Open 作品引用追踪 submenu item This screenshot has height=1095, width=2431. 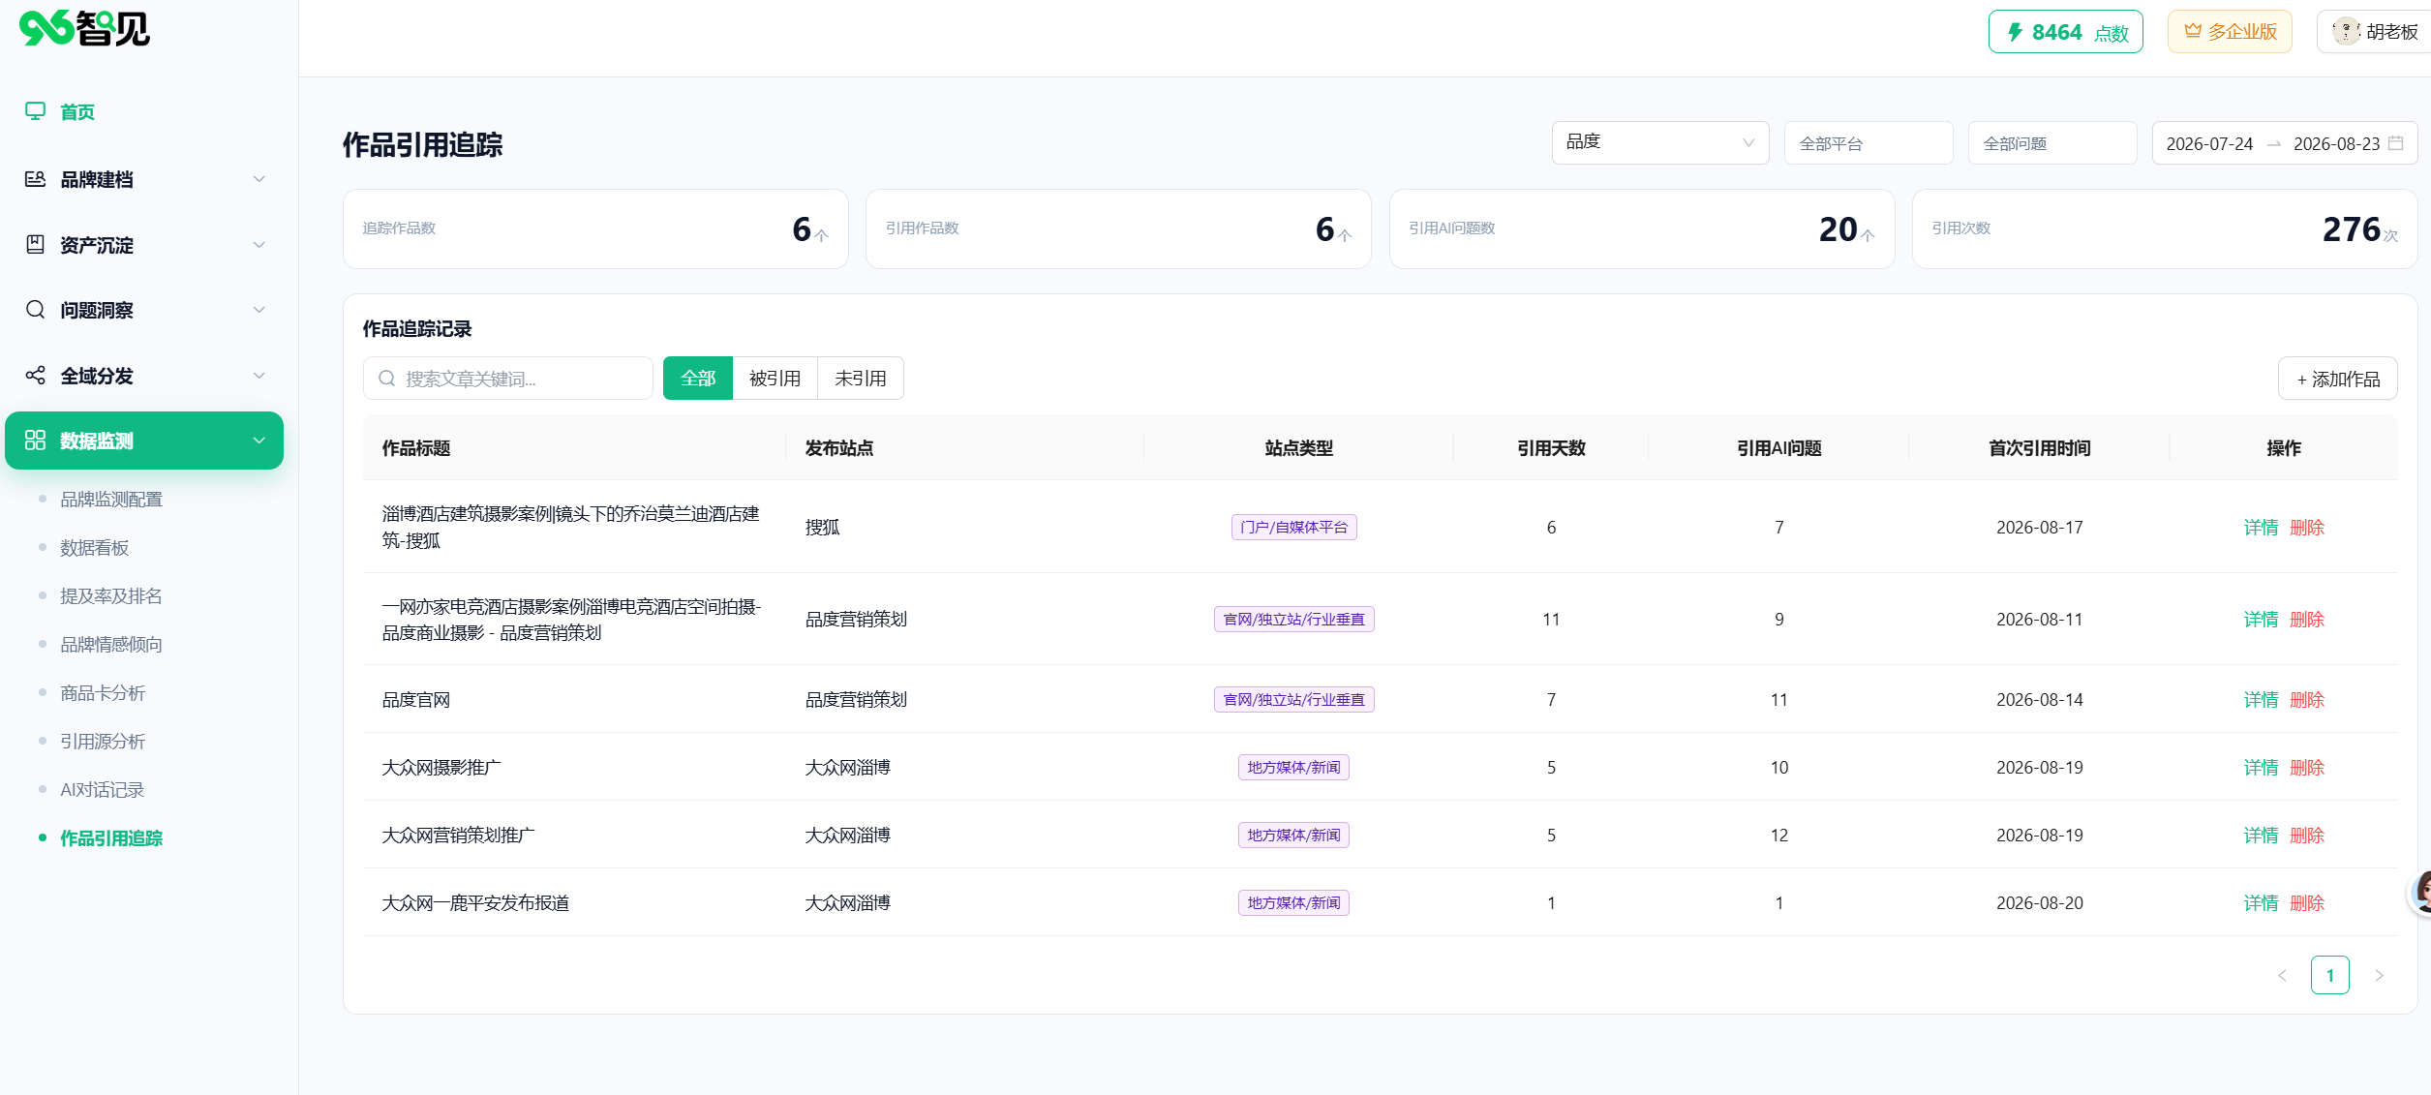pos(111,838)
